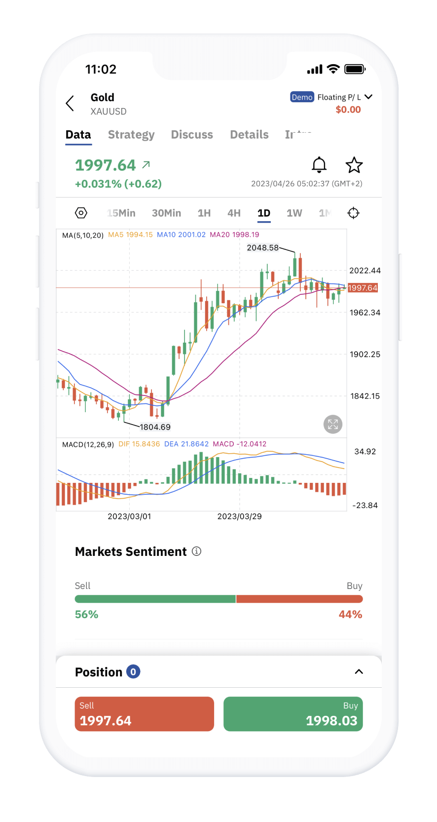
Task: Expand the chart to fullscreen
Action: click(333, 424)
